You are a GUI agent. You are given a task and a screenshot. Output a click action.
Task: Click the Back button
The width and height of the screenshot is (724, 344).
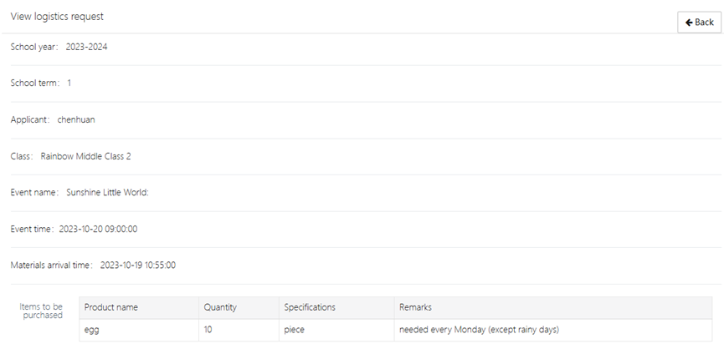tap(699, 23)
